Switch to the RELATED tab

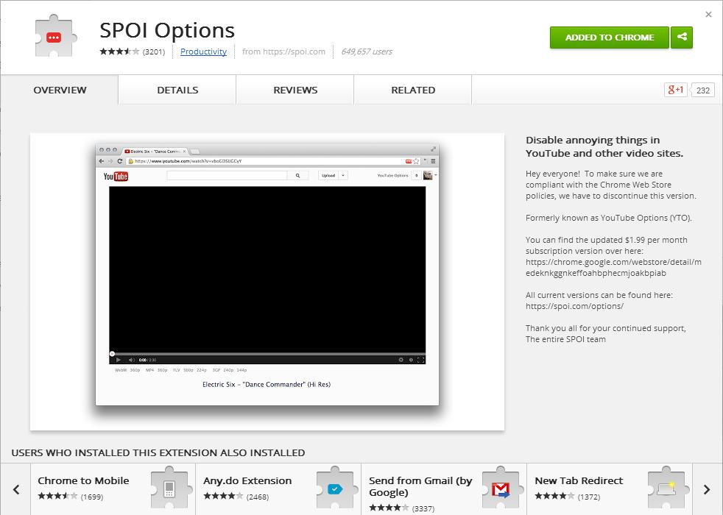click(413, 90)
